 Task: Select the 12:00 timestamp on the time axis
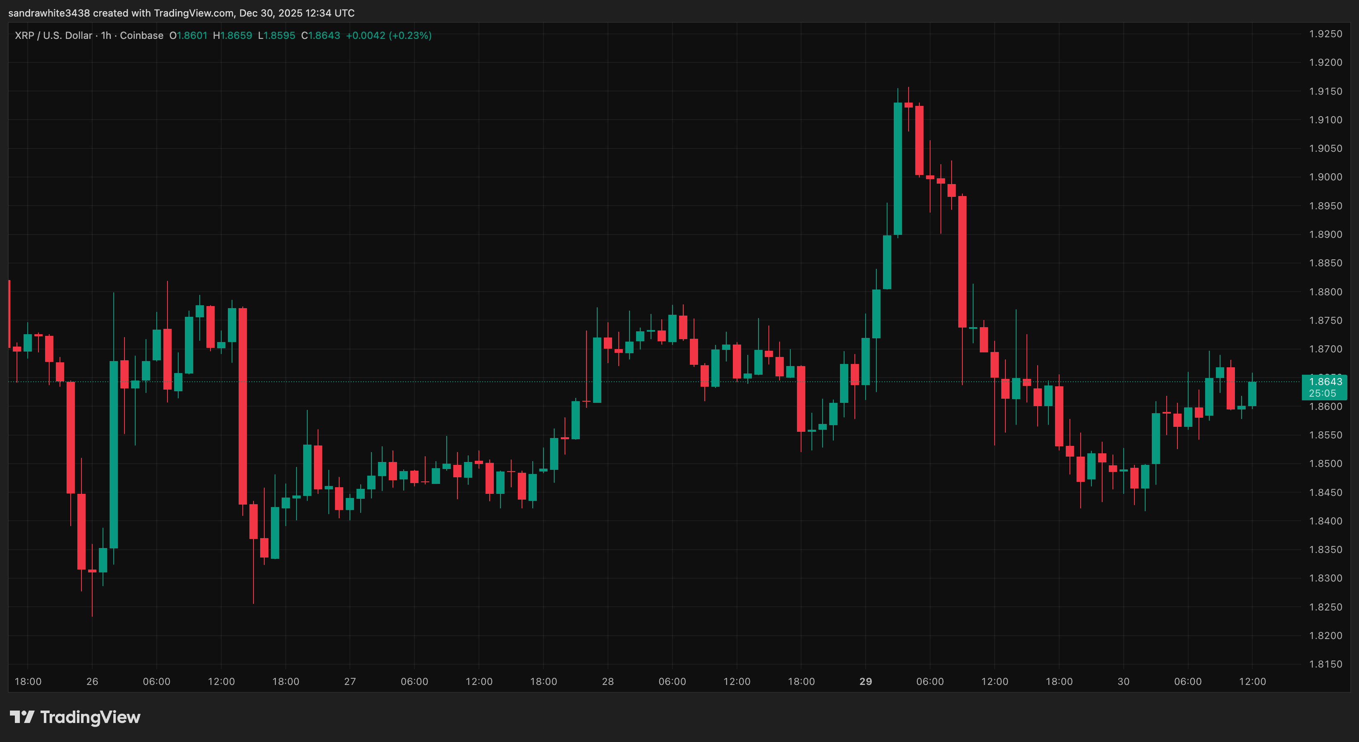(1254, 681)
